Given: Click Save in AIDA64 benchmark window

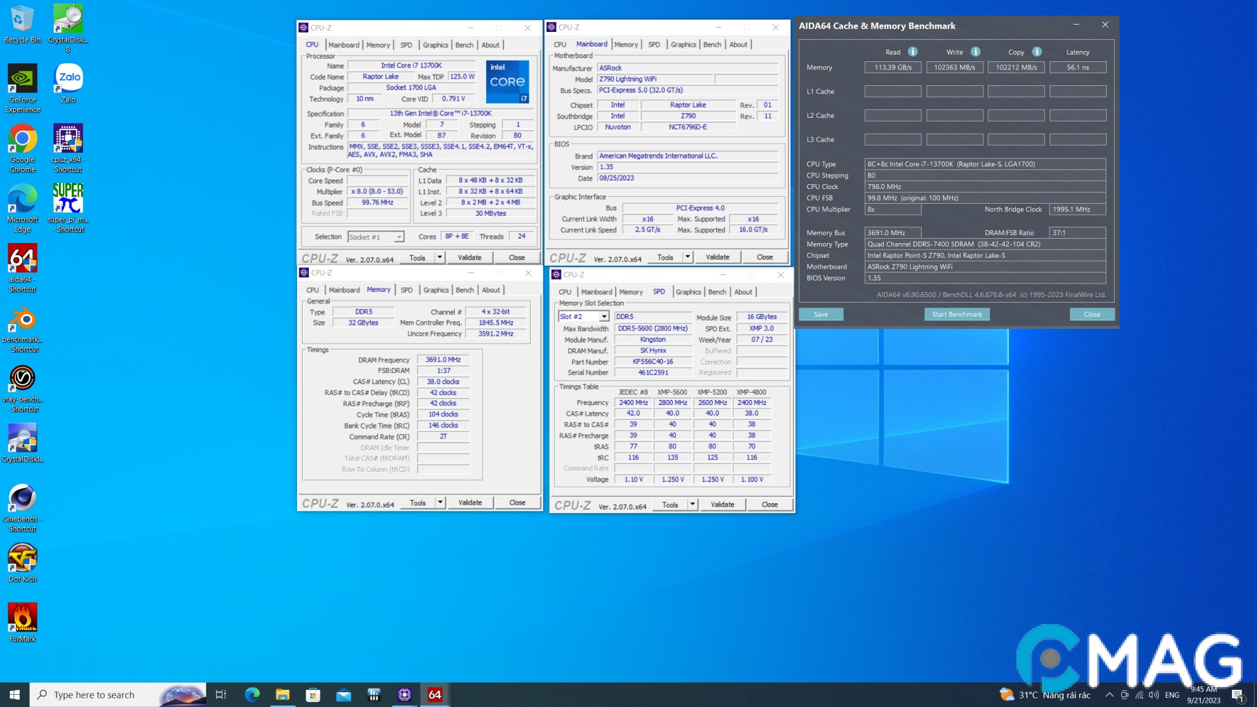Looking at the screenshot, I should tap(821, 314).
